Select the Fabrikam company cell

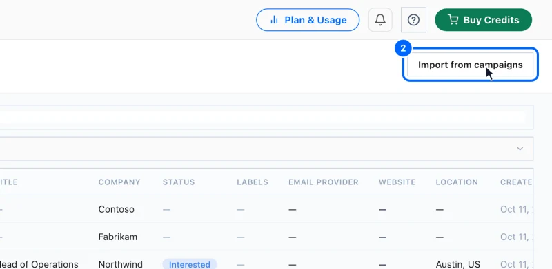[x=117, y=237]
